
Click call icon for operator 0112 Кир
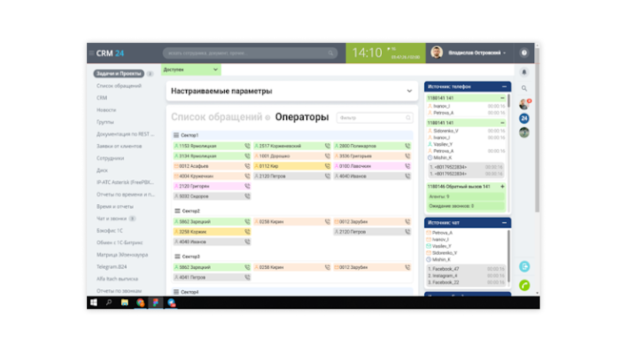point(327,166)
